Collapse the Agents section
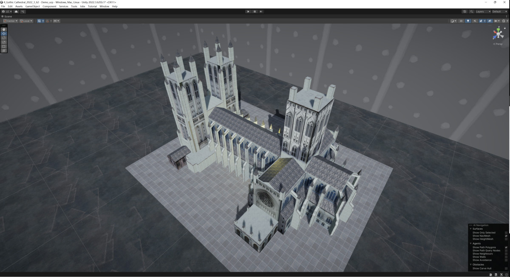The image size is (510, 277). pyautogui.click(x=470, y=243)
